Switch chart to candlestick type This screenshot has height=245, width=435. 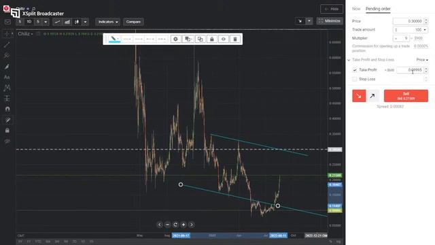point(77,22)
